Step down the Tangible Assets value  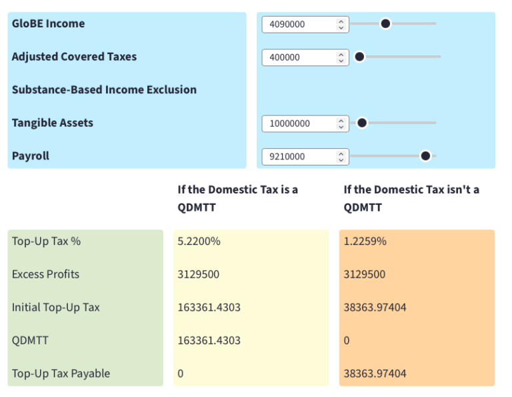[x=341, y=127]
